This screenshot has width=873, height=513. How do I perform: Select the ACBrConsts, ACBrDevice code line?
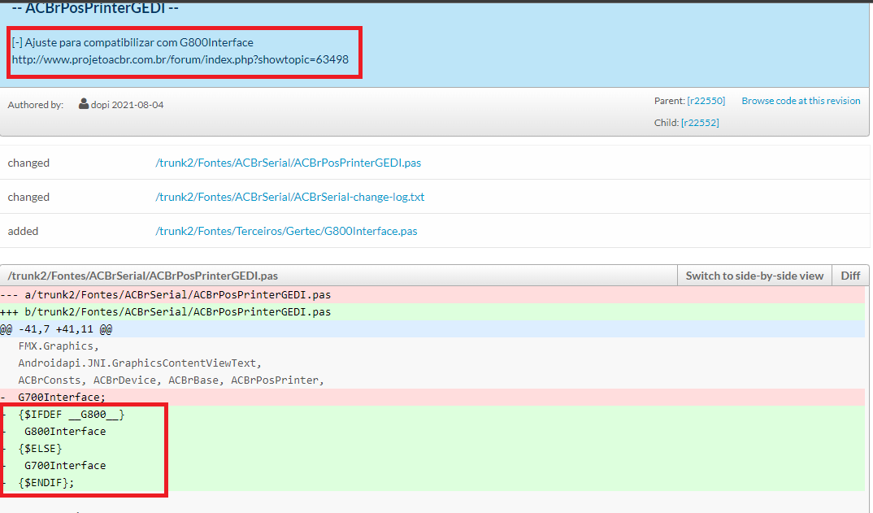(432, 380)
